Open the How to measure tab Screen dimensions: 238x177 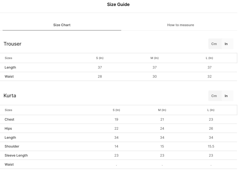coord(181,25)
